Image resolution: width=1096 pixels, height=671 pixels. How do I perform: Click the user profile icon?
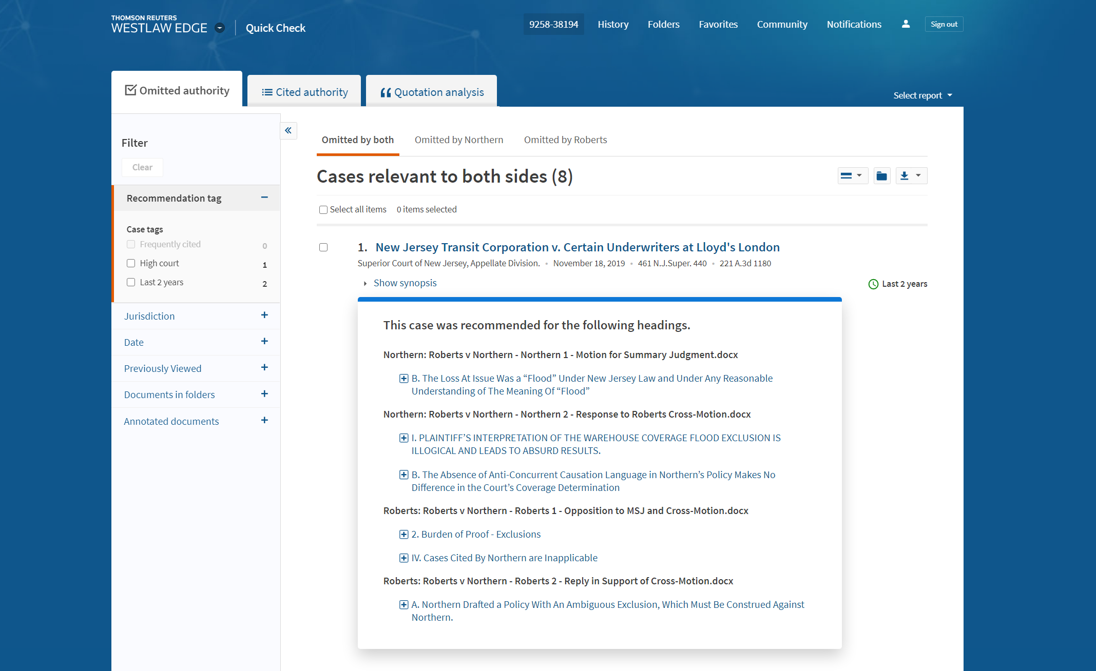click(906, 24)
